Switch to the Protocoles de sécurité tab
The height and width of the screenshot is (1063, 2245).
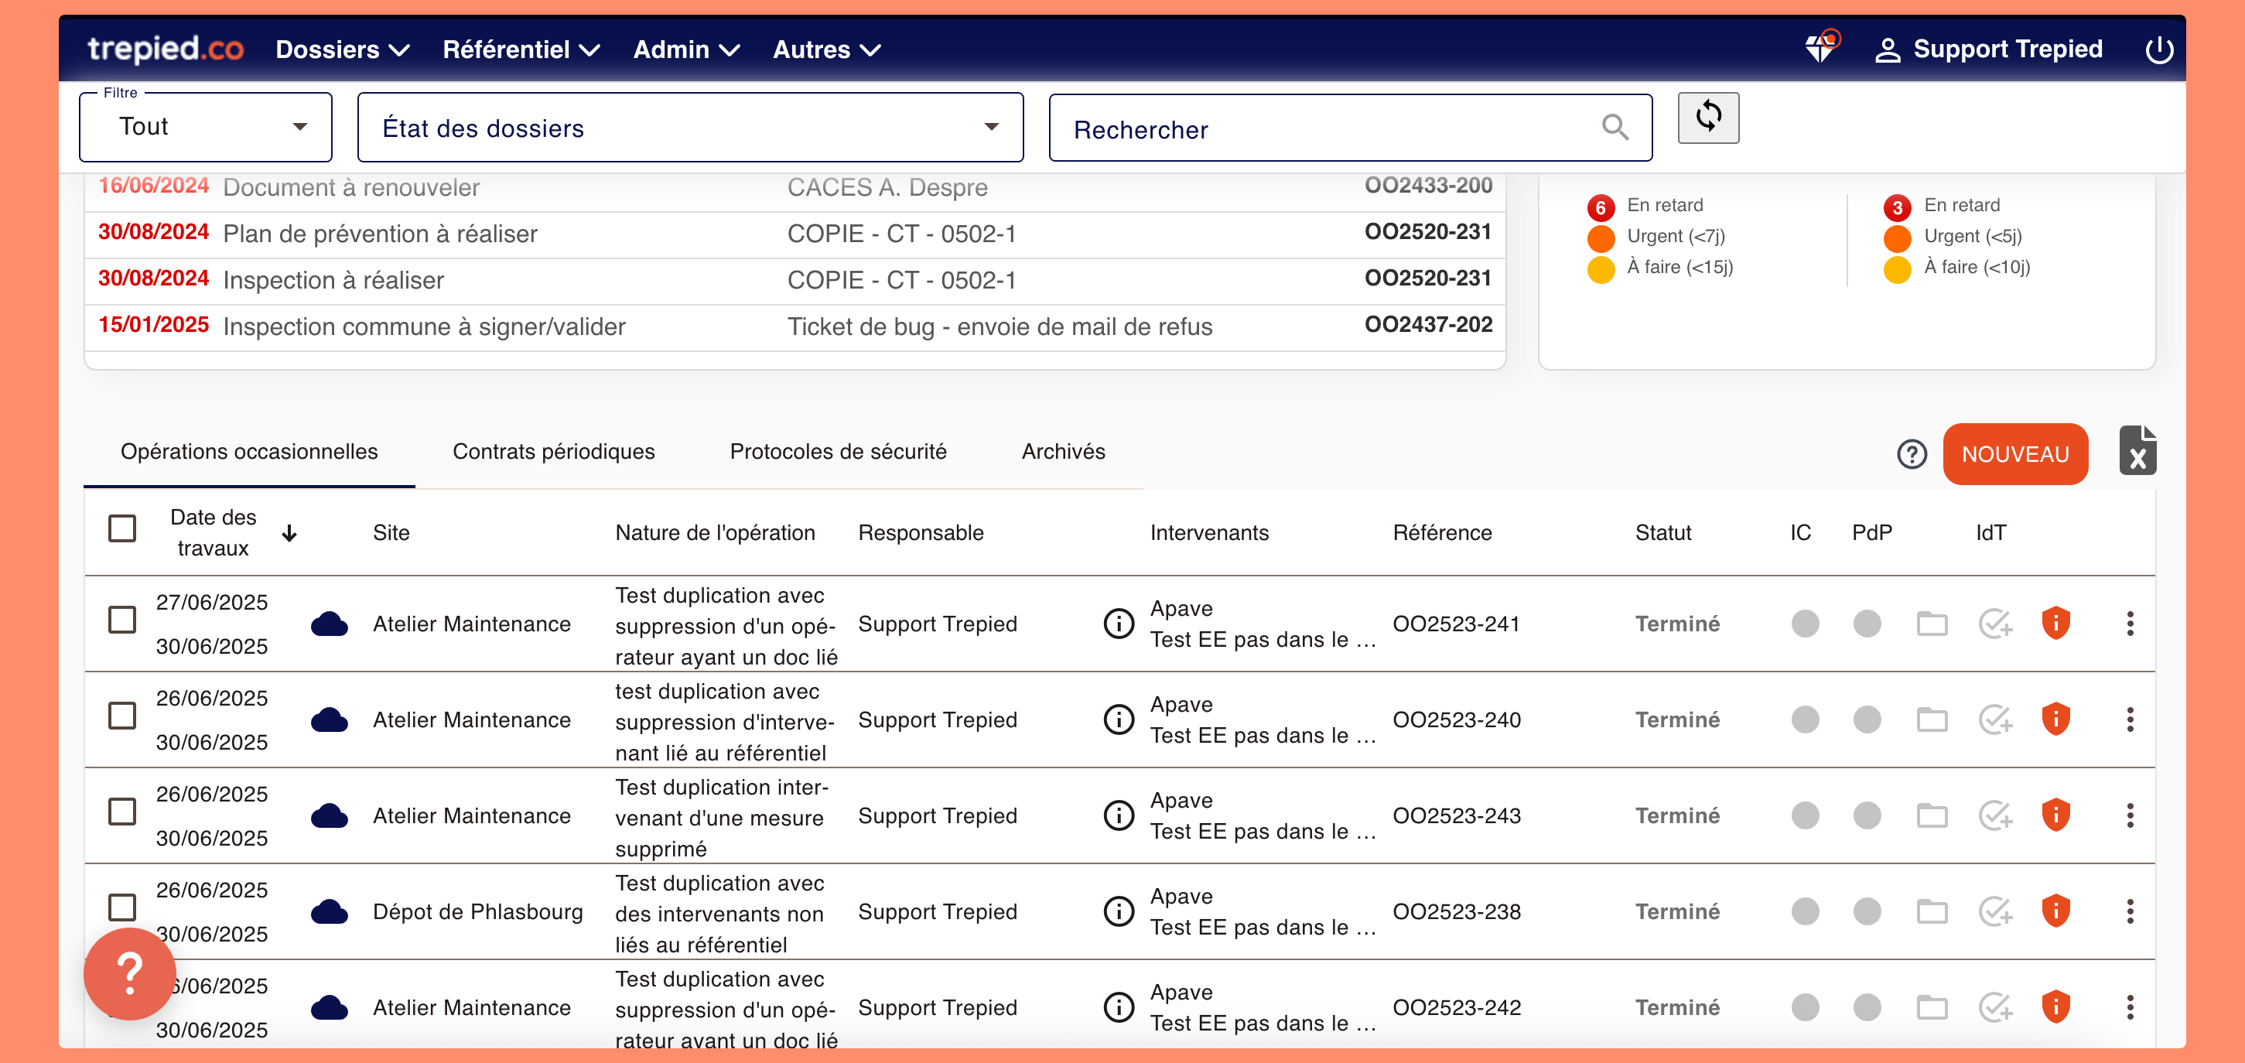pyautogui.click(x=838, y=451)
